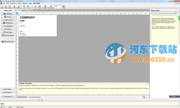The height and width of the screenshot is (108, 180).
Task: Click the Add Rich Text quick tool
Action: pyautogui.click(x=8, y=20)
